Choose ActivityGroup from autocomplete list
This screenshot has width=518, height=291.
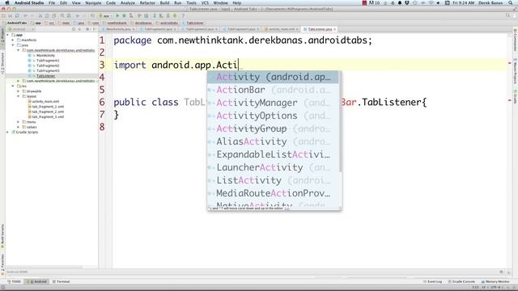(273, 129)
